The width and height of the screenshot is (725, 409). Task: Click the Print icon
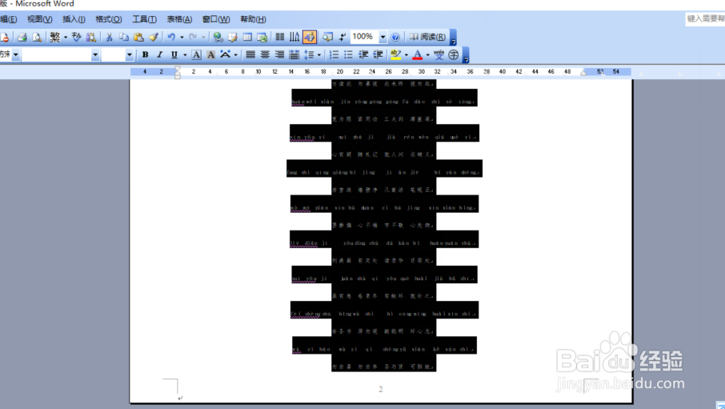(x=22, y=37)
